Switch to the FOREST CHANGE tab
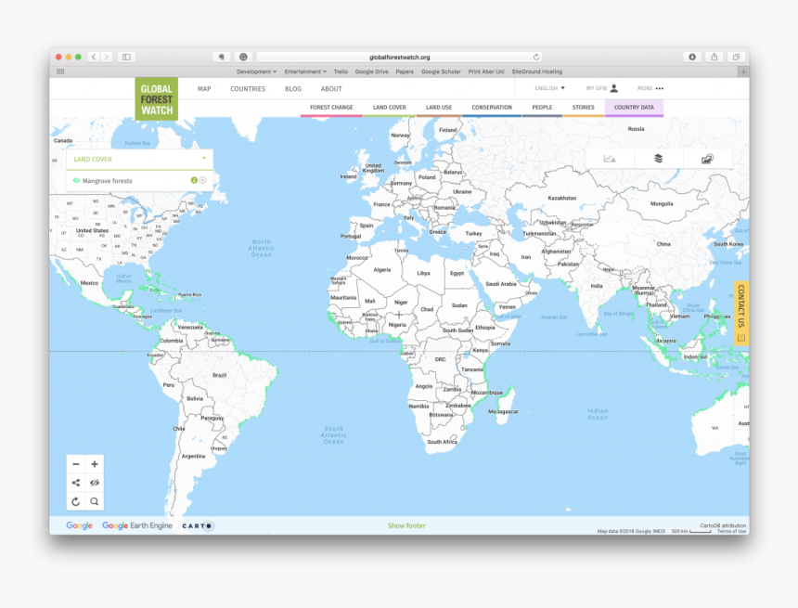This screenshot has width=798, height=608. (331, 107)
